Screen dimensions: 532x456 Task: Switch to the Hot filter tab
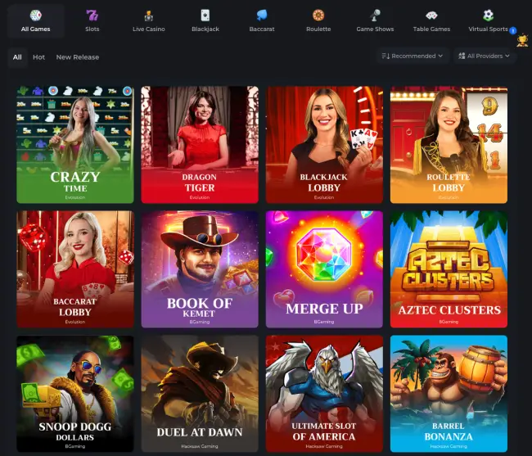(x=38, y=57)
